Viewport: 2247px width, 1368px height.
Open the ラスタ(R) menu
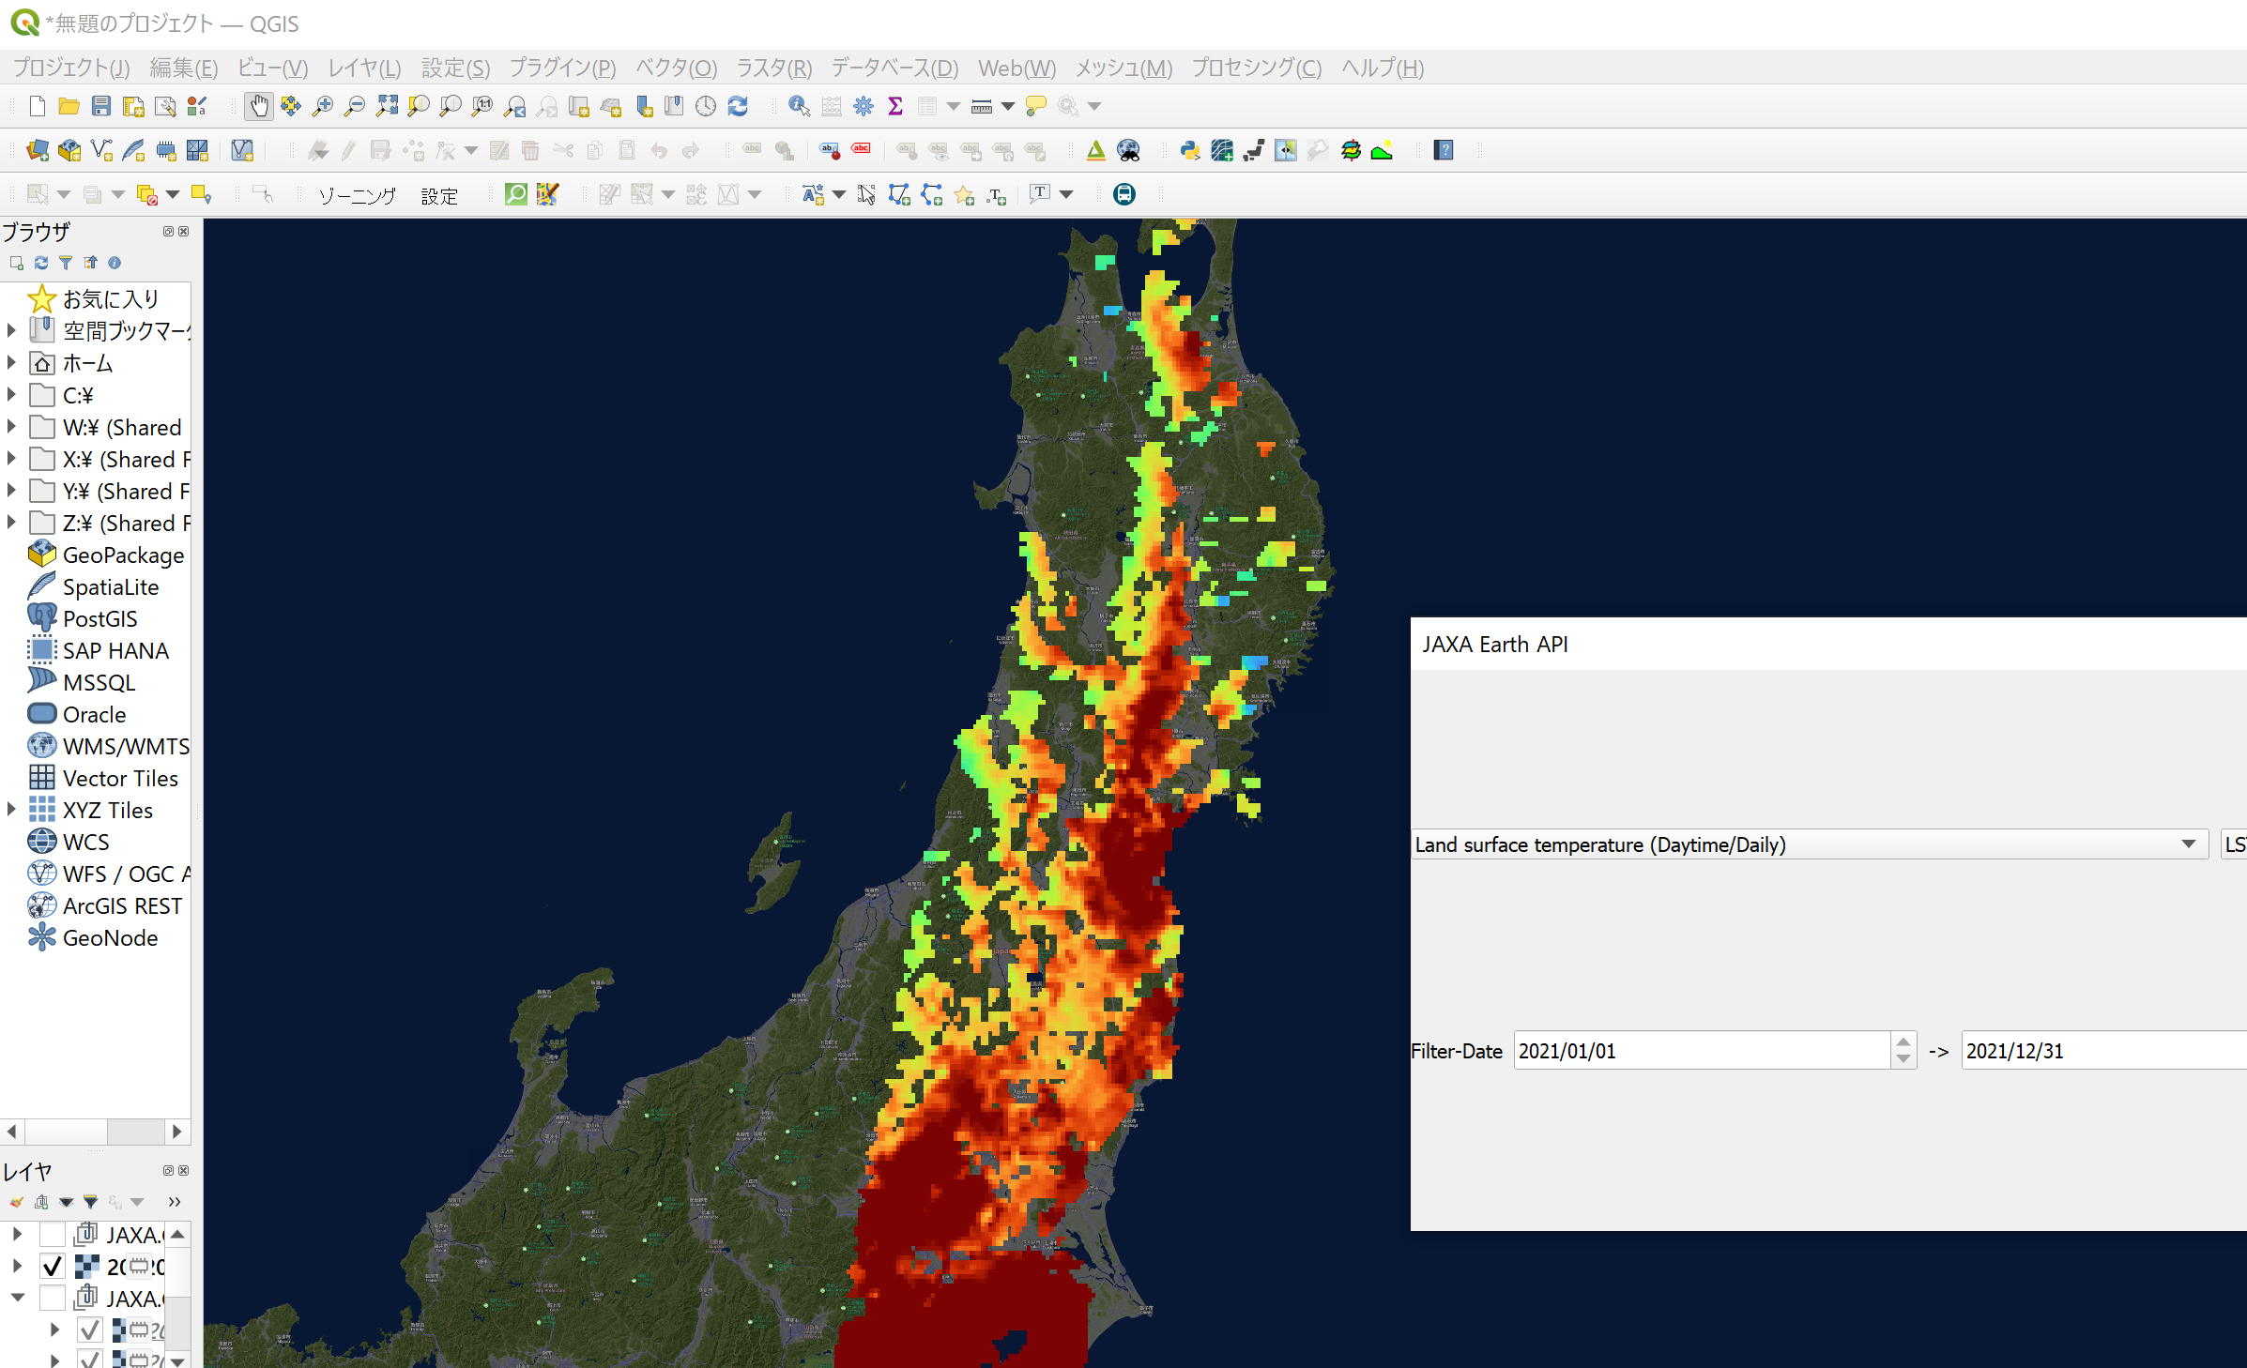point(773,68)
